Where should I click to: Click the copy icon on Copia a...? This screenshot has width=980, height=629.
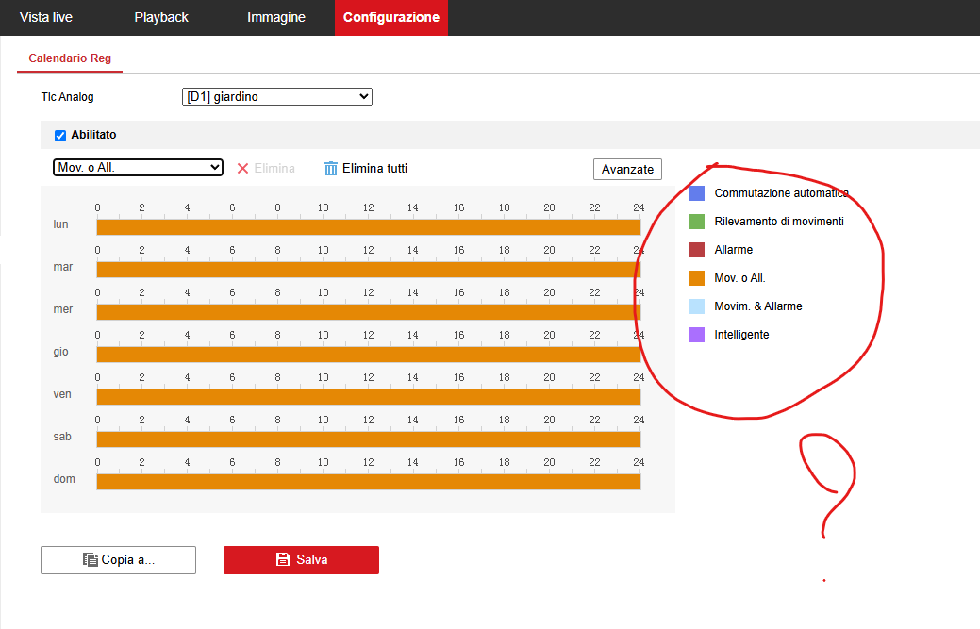(91, 559)
